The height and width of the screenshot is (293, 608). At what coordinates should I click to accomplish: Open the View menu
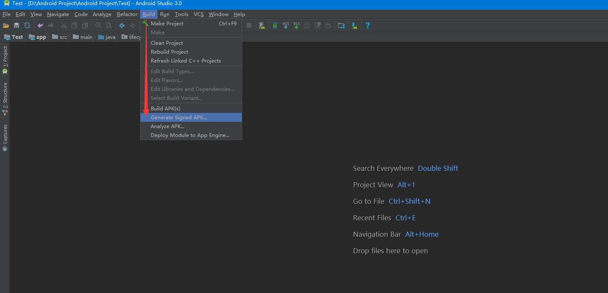36,14
